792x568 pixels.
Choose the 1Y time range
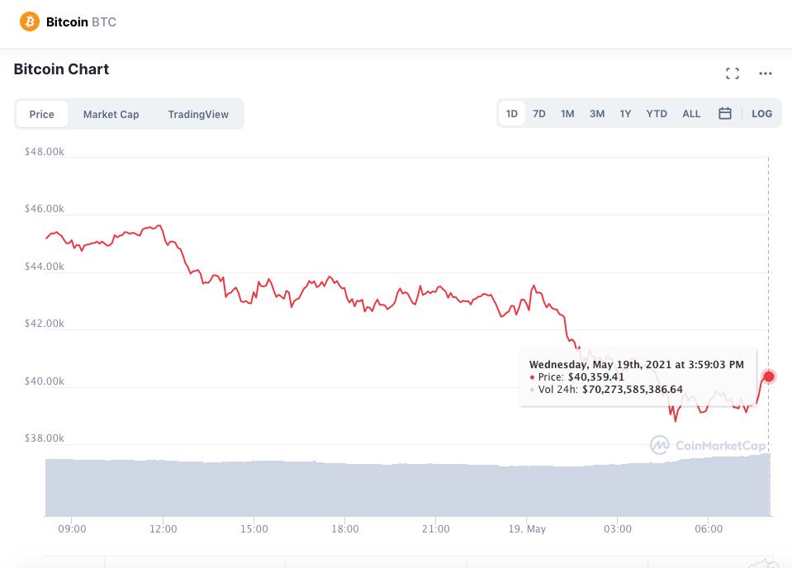(x=625, y=114)
